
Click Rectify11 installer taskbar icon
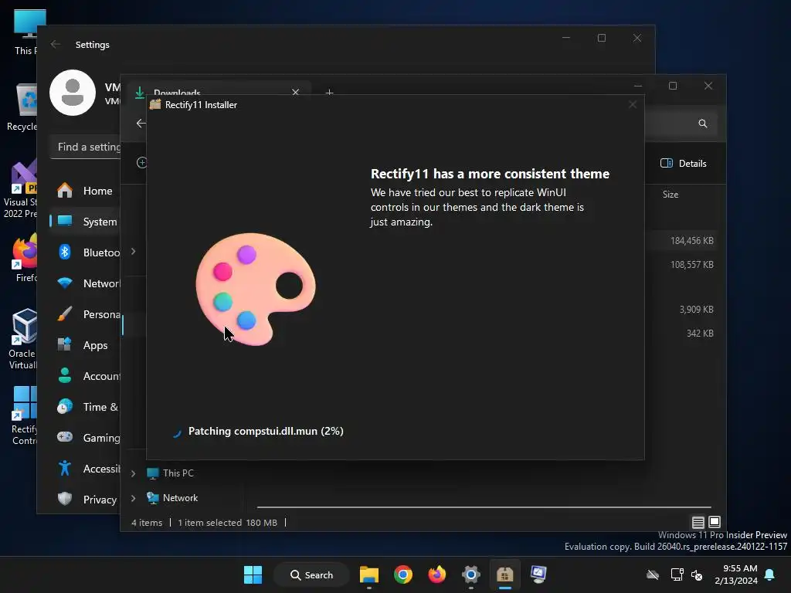pos(504,574)
